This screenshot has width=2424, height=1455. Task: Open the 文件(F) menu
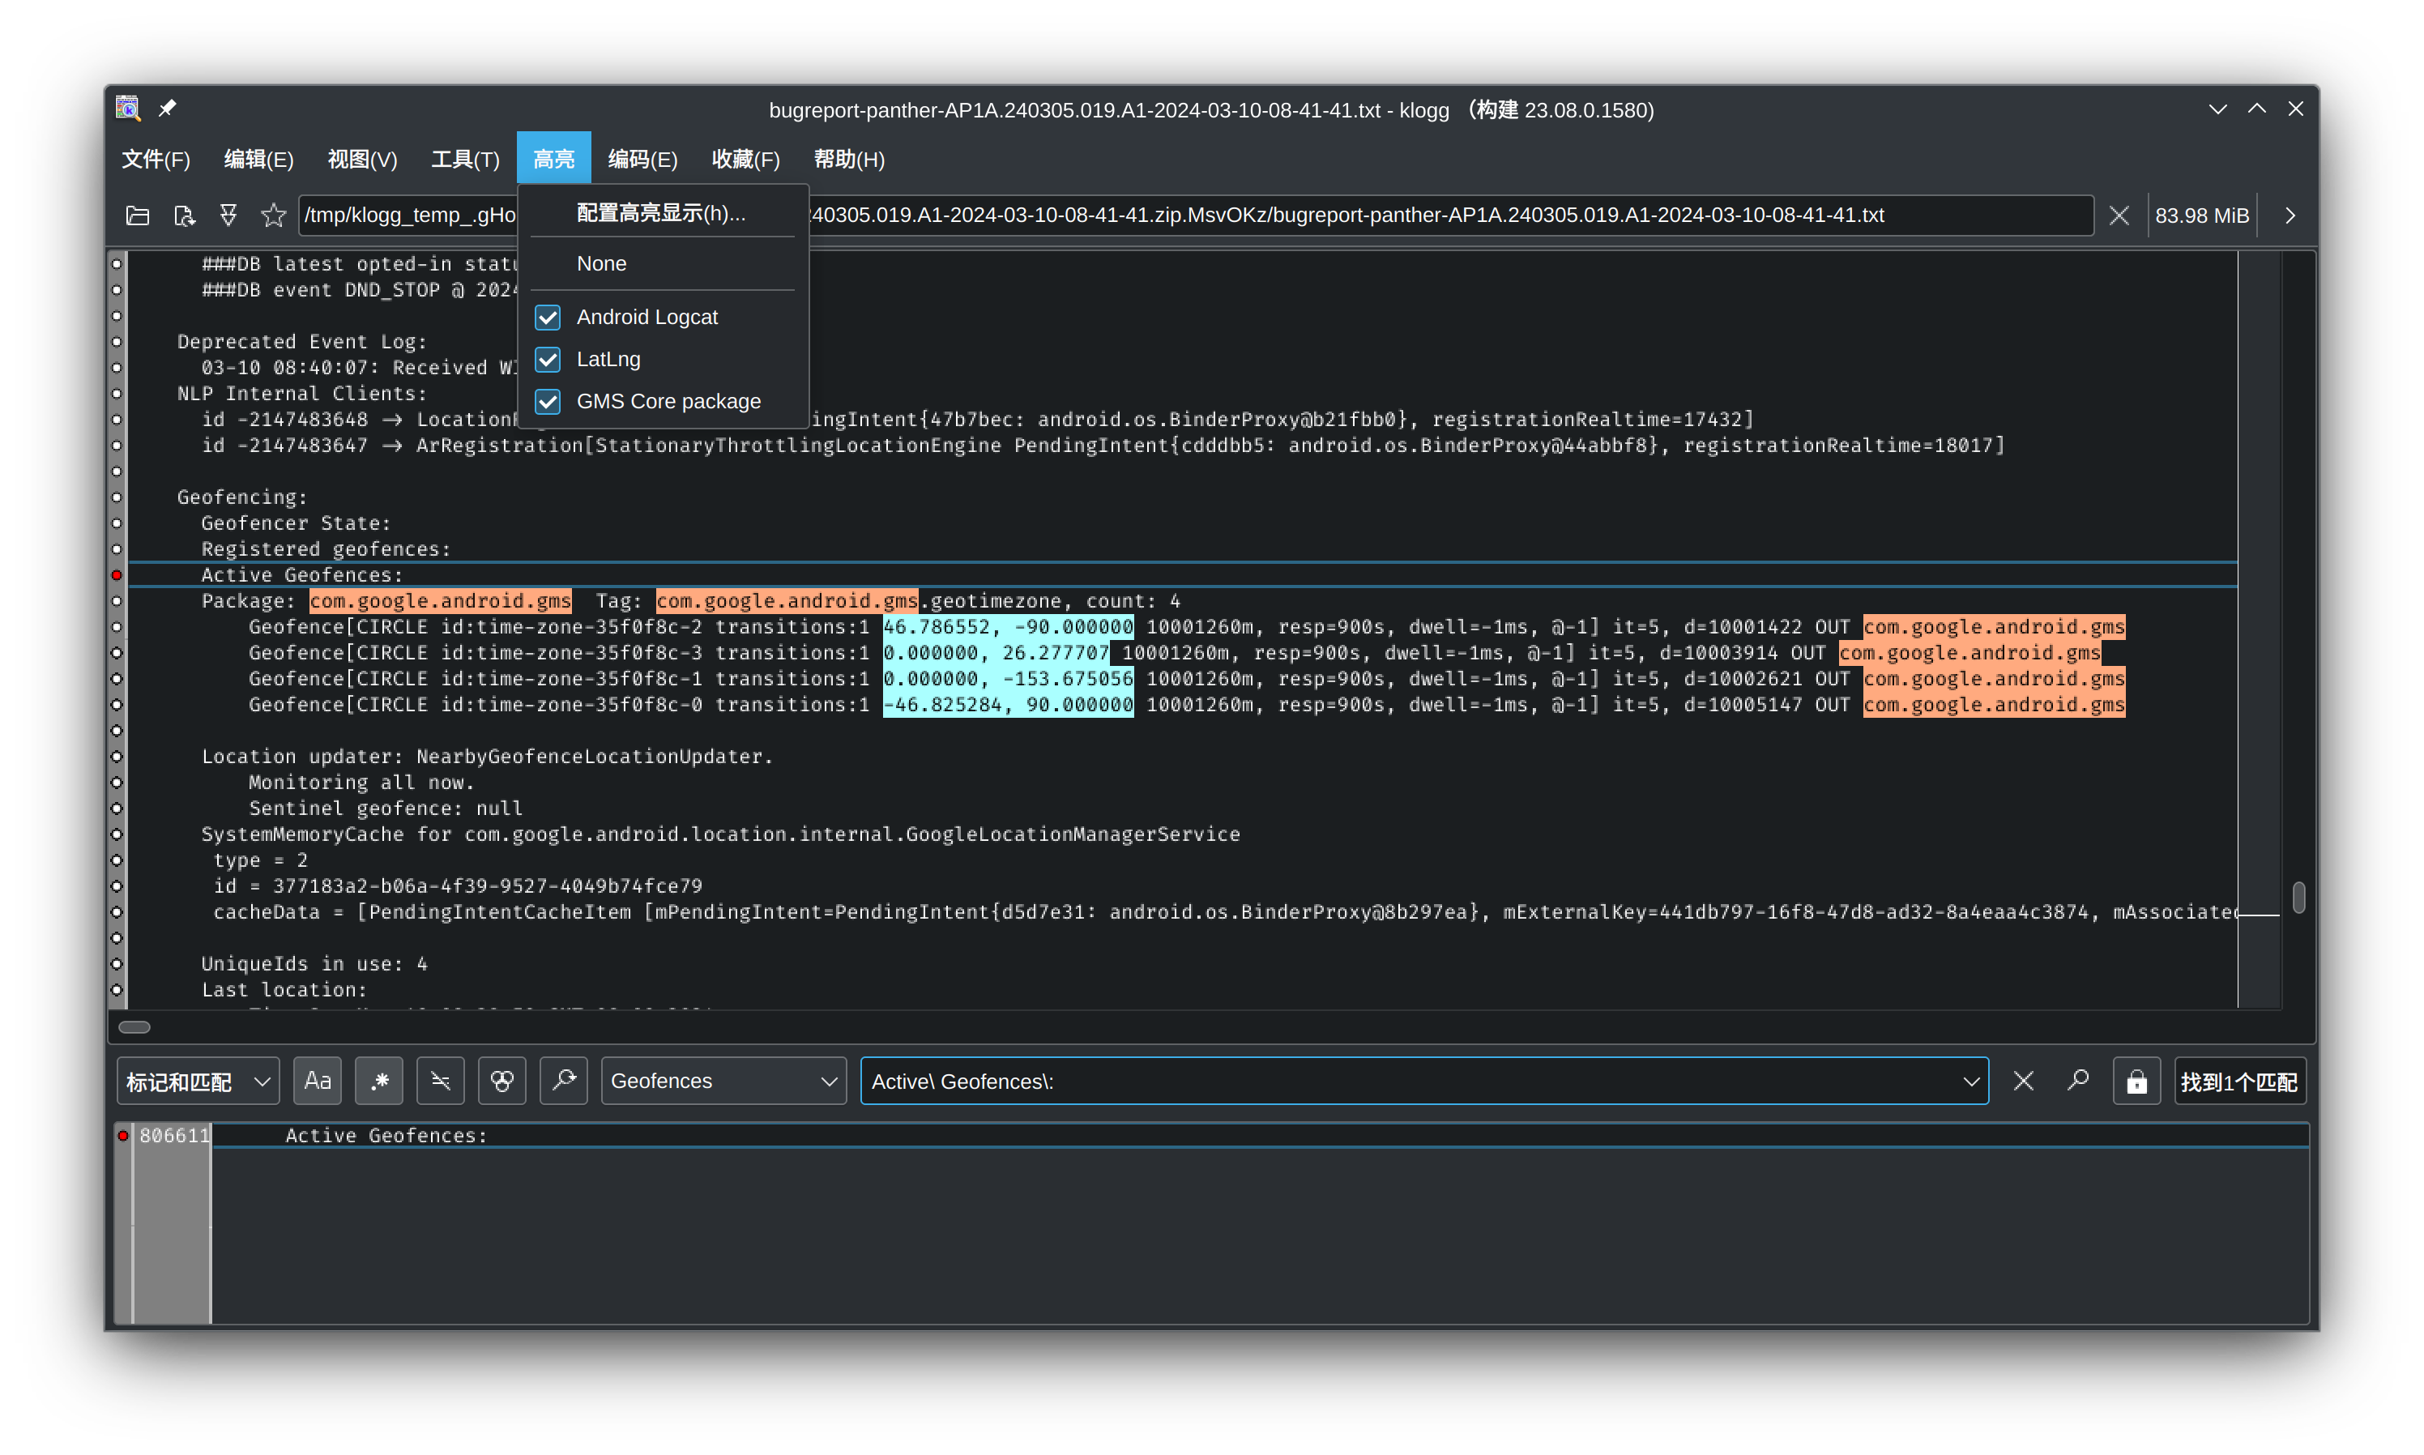[156, 159]
